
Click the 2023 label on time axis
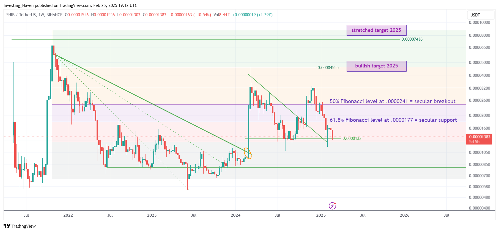click(152, 215)
